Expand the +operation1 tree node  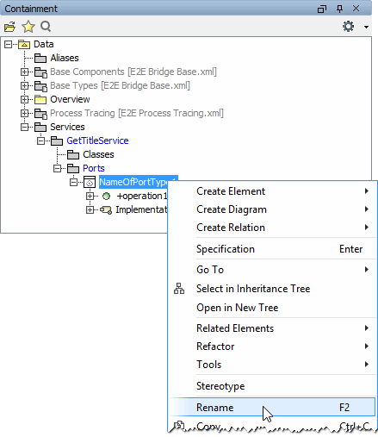point(90,197)
